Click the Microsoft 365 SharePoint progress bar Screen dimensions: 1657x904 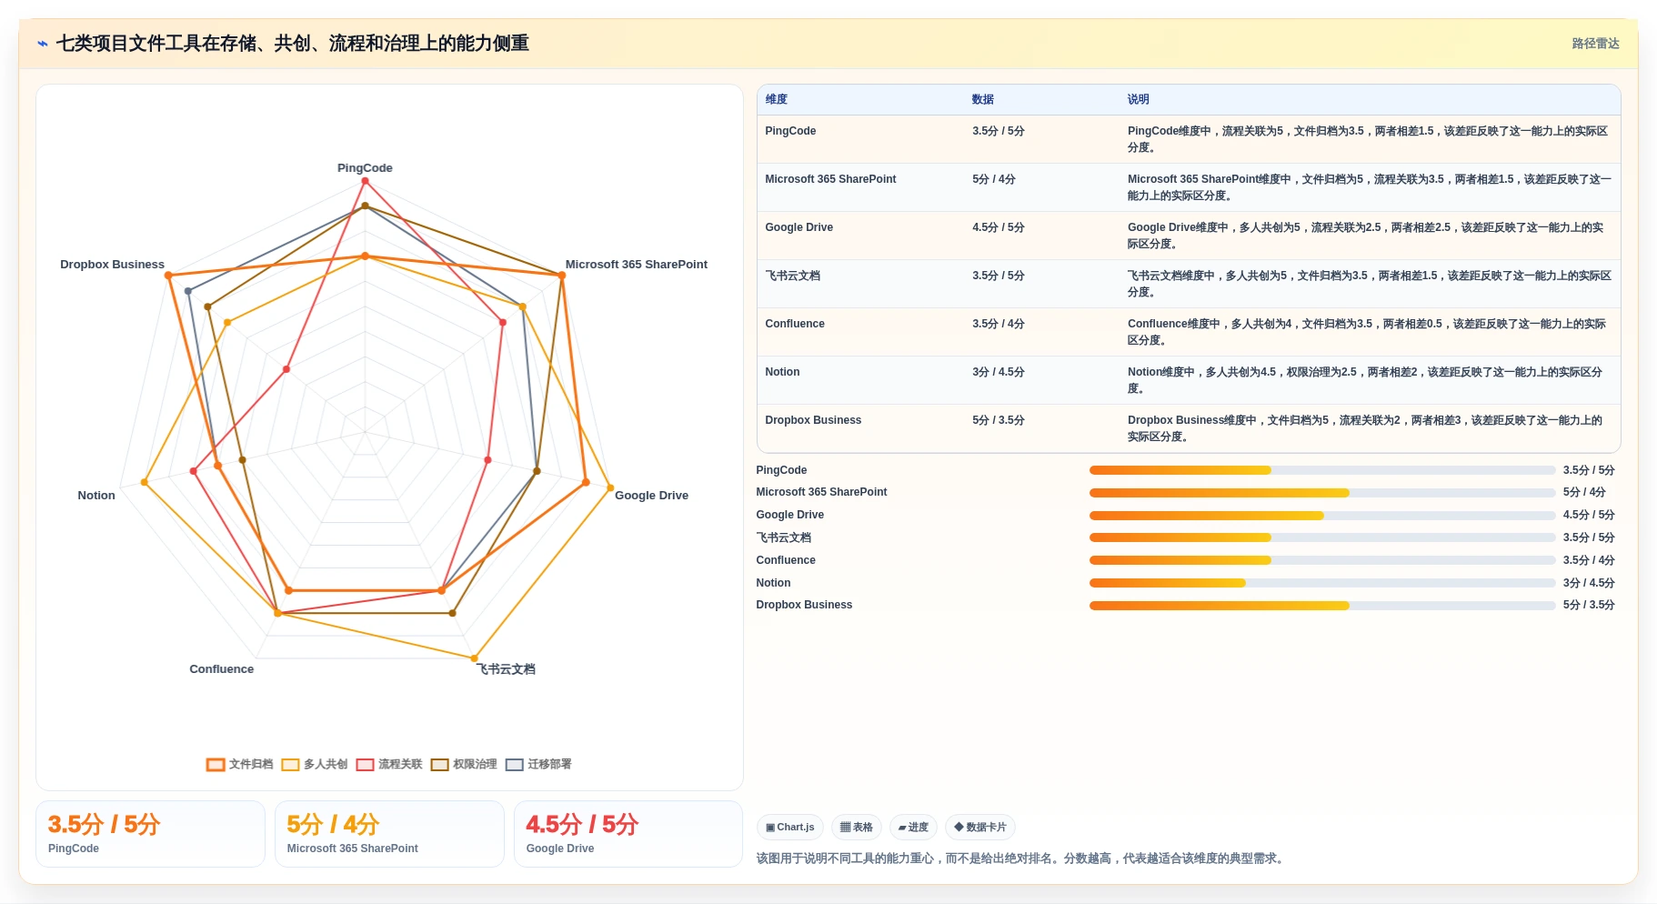pos(1322,493)
